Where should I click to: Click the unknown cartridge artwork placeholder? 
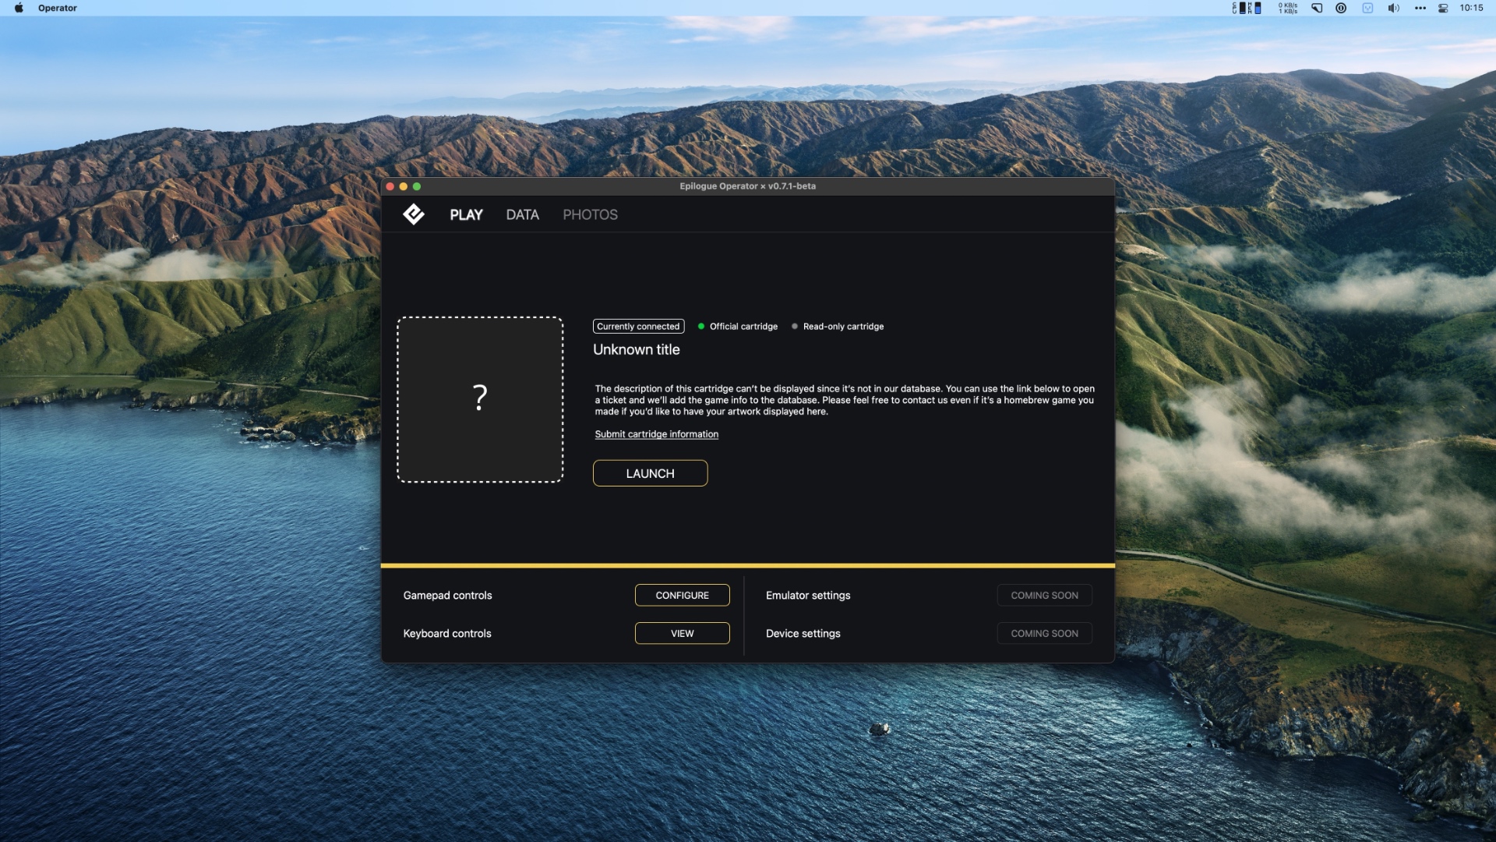pyautogui.click(x=480, y=399)
